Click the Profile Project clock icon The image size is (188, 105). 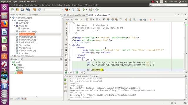97,10
